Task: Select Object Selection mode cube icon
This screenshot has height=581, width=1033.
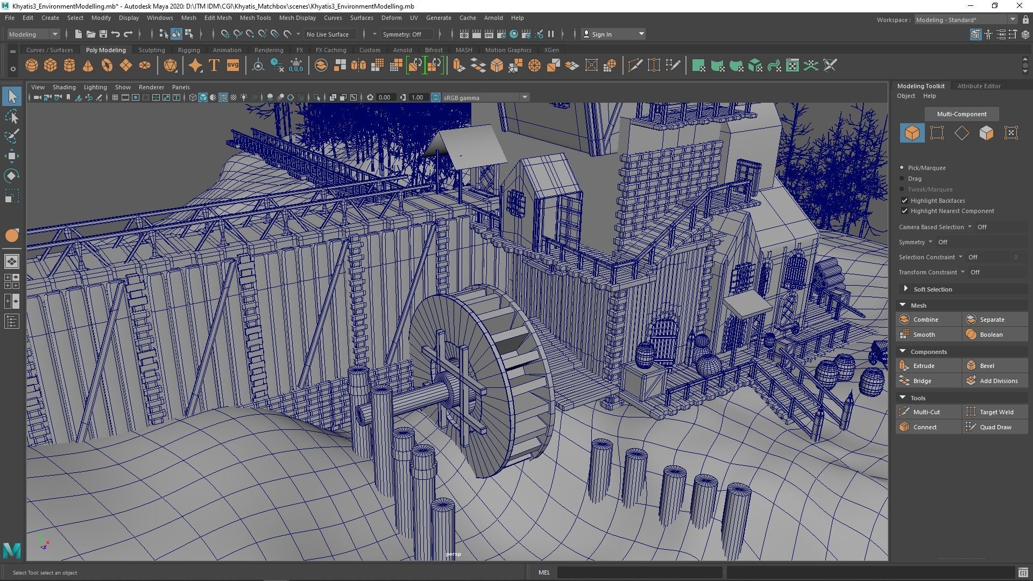Action: 912,133
